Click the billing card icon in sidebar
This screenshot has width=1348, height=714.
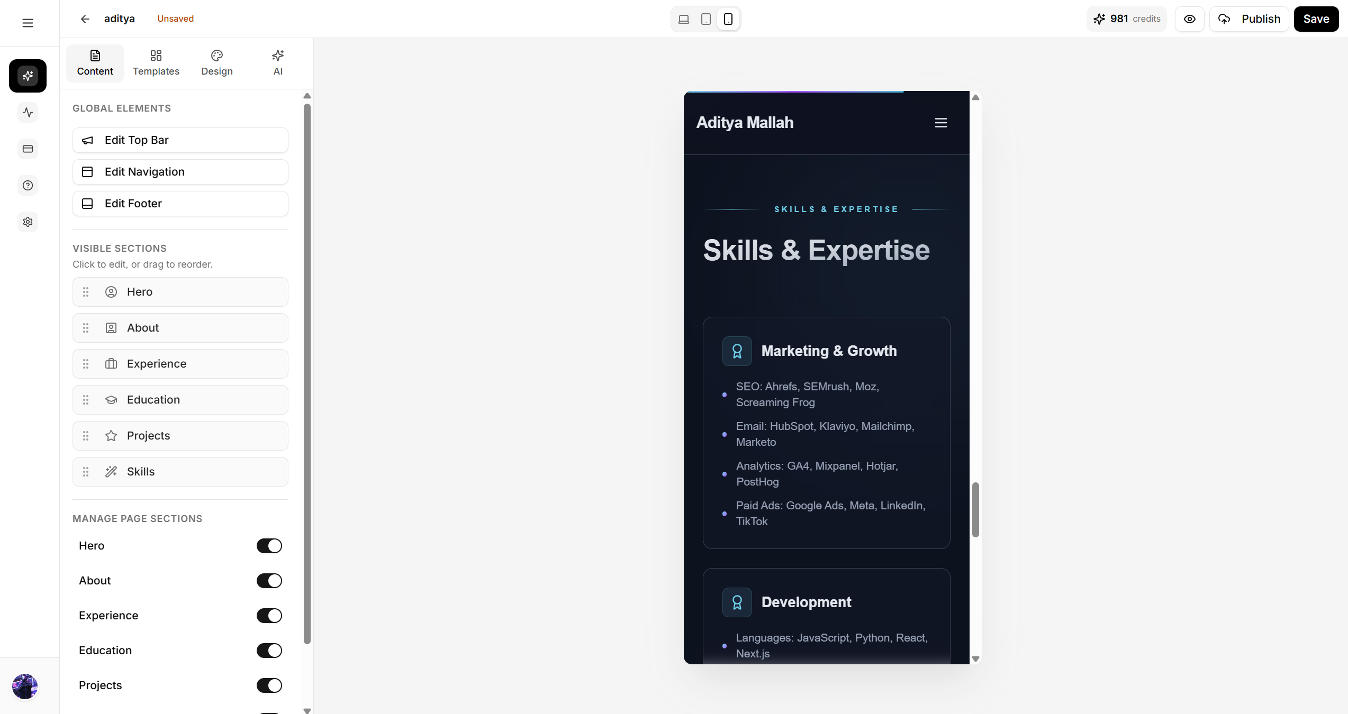(28, 149)
